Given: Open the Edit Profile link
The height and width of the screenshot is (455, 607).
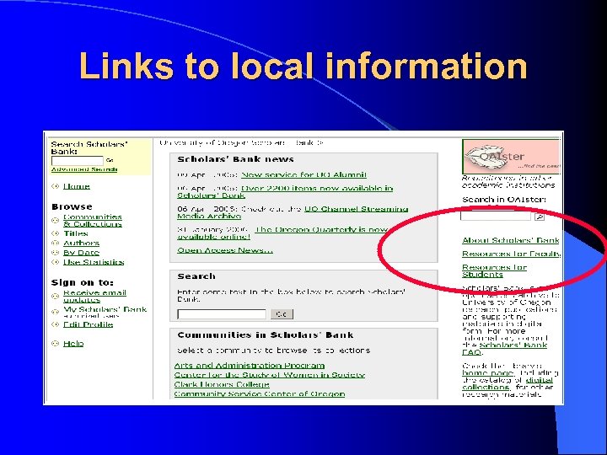Looking at the screenshot, I should click(89, 324).
